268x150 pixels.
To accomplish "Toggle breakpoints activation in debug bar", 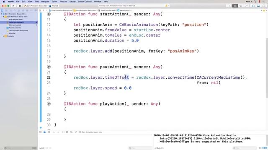I will click(x=45, y=132).
